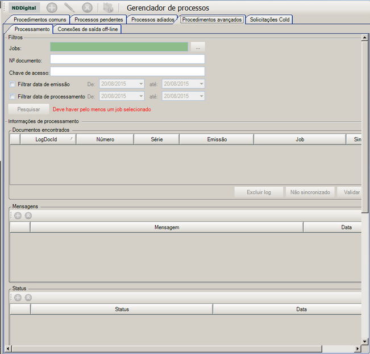Open processamento 'De' date dropdown
The width and height of the screenshot is (370, 354).
coord(140,97)
